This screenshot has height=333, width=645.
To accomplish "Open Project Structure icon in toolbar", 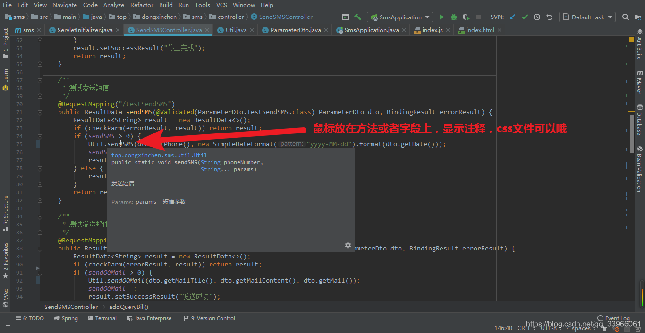I will coord(637,17).
